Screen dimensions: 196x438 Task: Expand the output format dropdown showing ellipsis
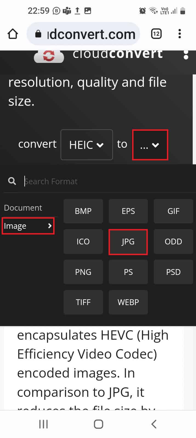click(x=150, y=145)
